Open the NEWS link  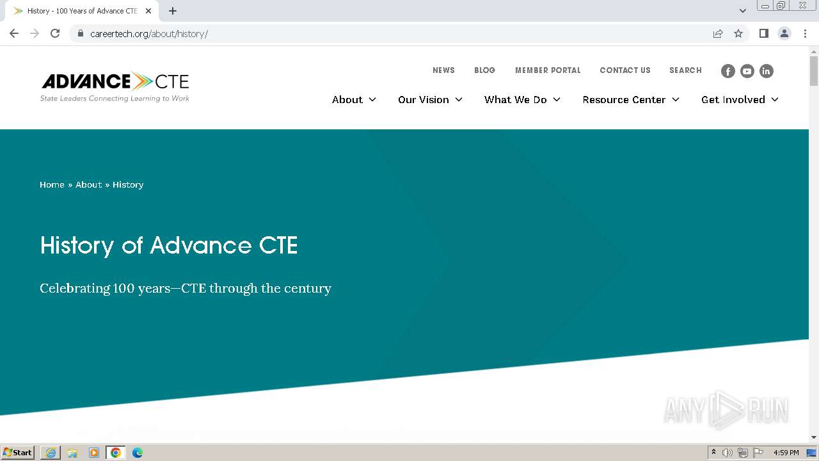coord(443,70)
